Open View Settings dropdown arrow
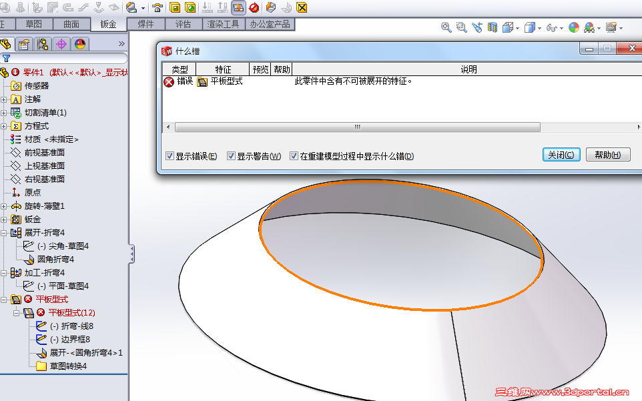The height and width of the screenshot is (401, 642). [621, 28]
